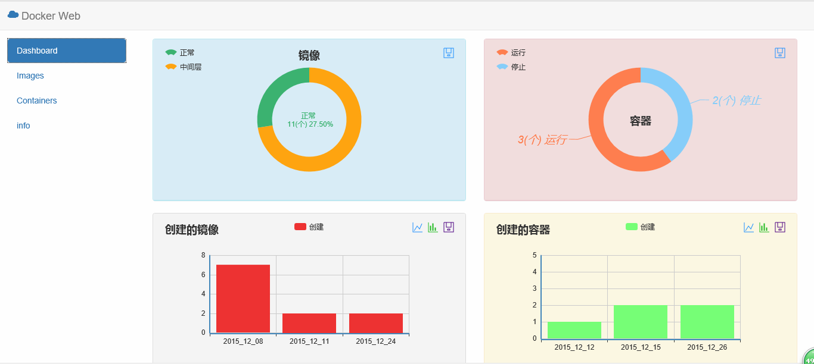Click the 创建的镜像 chart title
Screen dimensions: 814x364
[x=192, y=230]
